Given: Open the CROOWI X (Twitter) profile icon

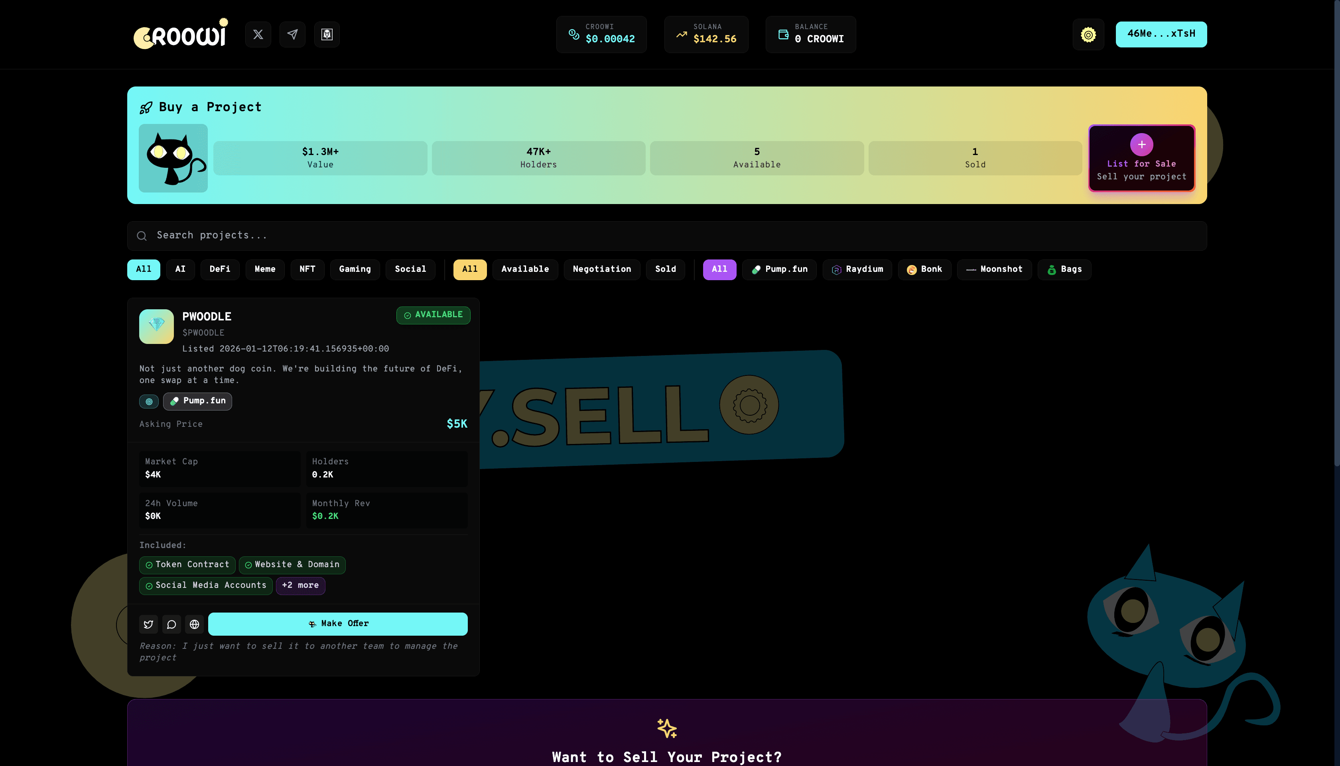Looking at the screenshot, I should (258, 34).
